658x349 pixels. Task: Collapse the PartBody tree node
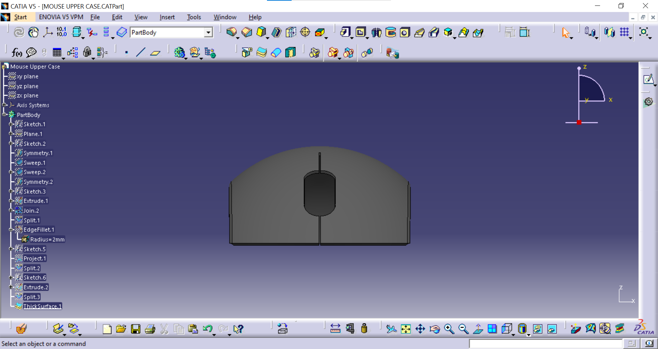[x=4, y=115]
